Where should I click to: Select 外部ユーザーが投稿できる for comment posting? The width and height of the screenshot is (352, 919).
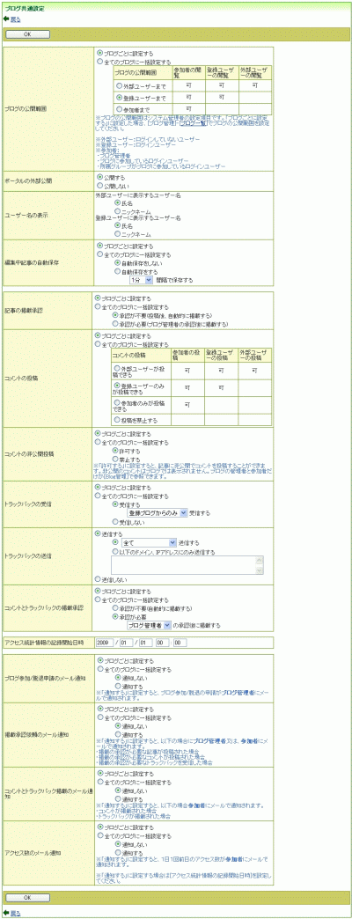tap(116, 367)
